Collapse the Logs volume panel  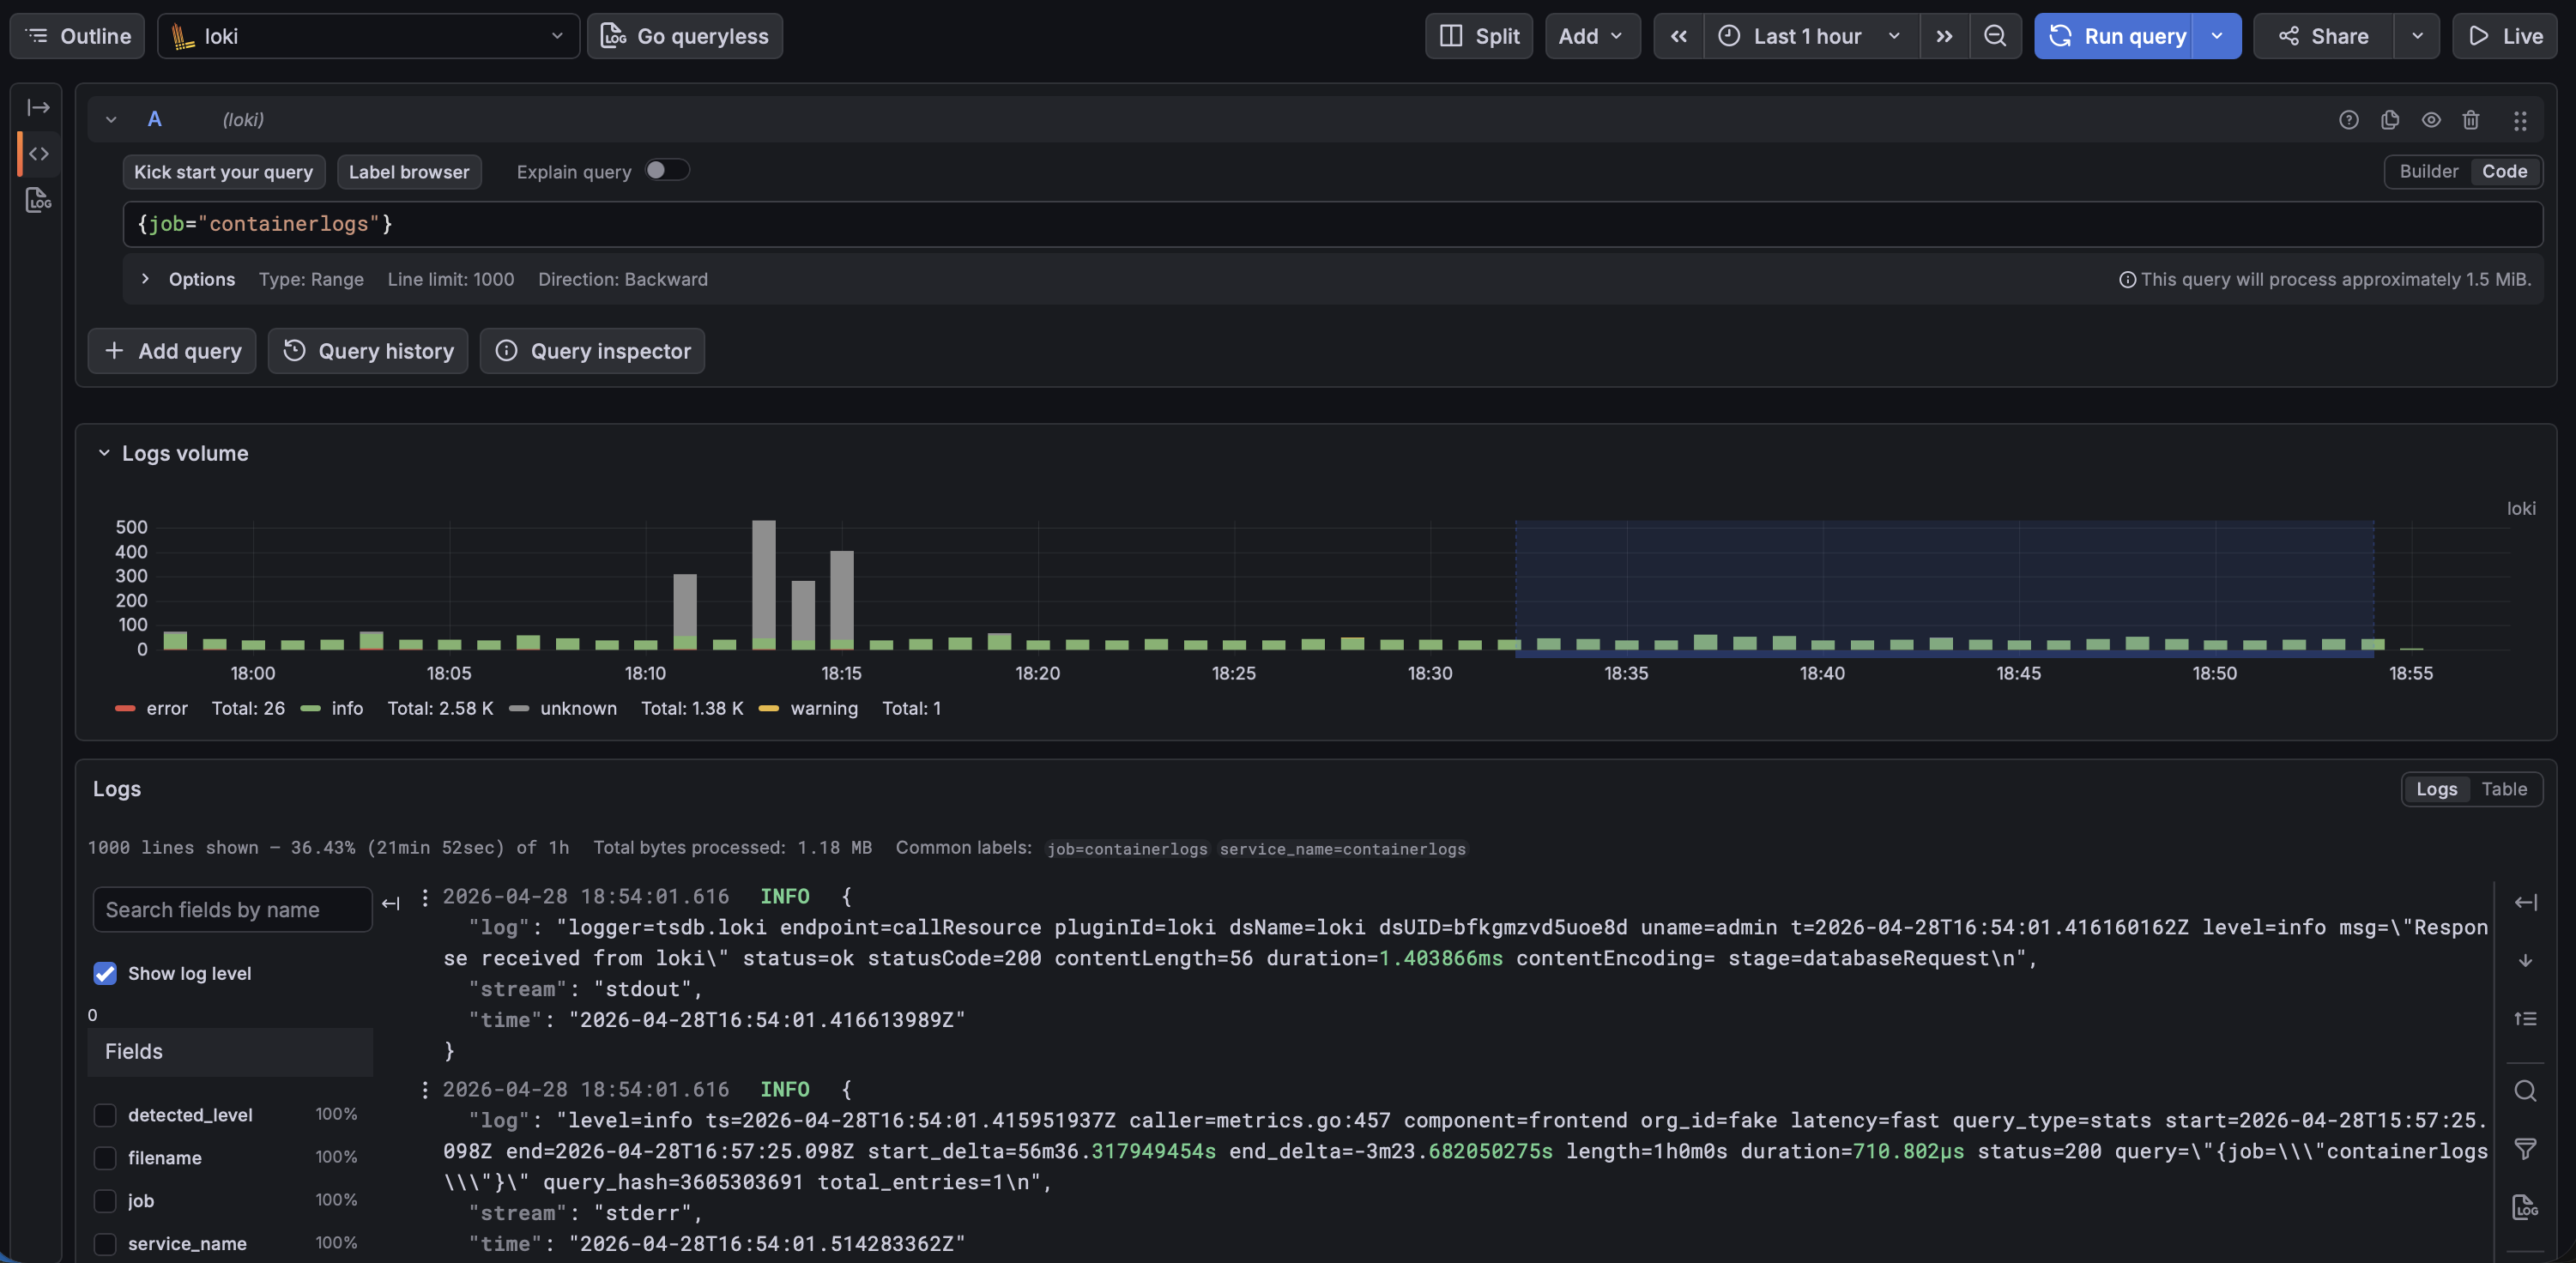pyautogui.click(x=104, y=454)
